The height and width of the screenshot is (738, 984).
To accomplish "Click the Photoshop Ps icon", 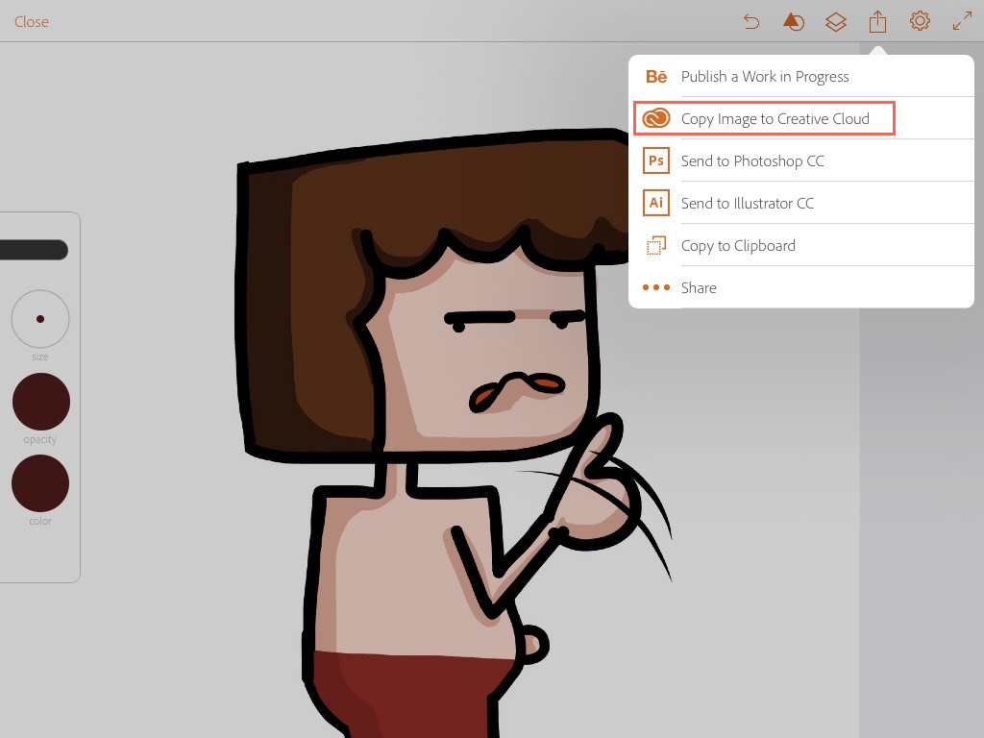I will tap(656, 160).
